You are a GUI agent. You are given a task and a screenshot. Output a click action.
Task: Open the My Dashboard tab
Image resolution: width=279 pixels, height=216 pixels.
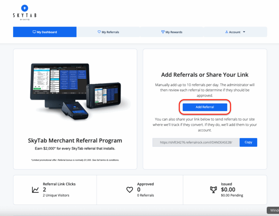[x=45, y=32]
